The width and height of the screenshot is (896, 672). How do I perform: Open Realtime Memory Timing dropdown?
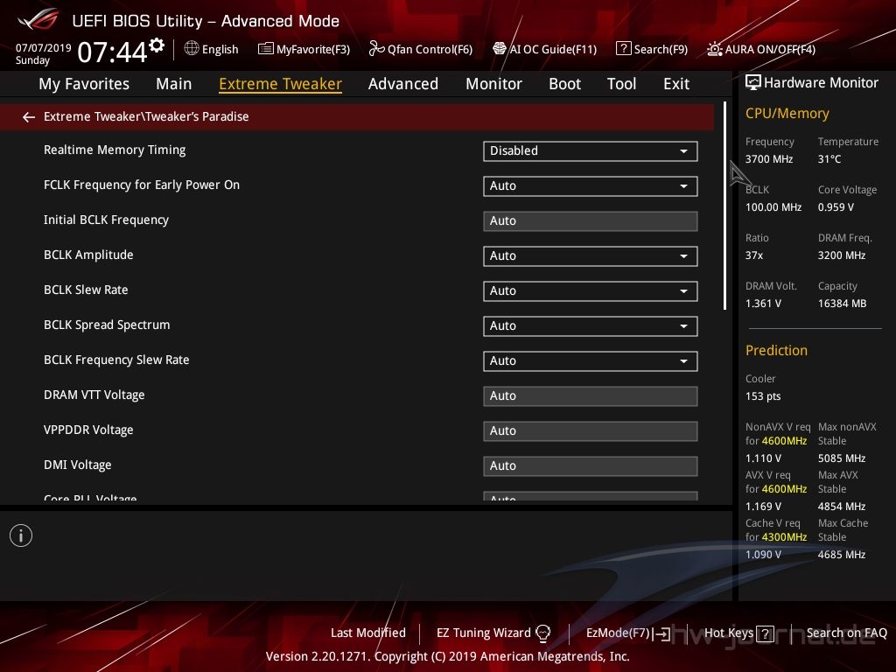591,150
